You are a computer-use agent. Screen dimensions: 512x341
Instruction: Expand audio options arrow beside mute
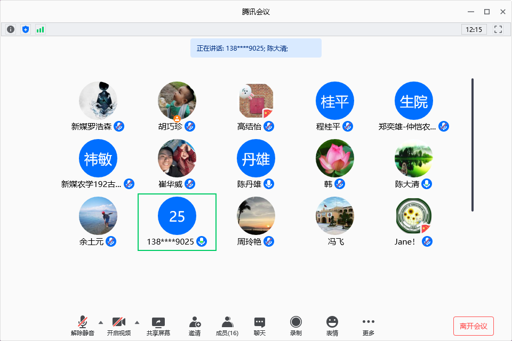101,322
